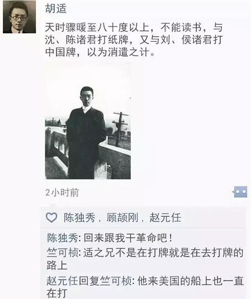The width and height of the screenshot is (252, 299).
Task: Select 陈独秀's comment 回来跟我干革命吧
Action: (x=128, y=238)
